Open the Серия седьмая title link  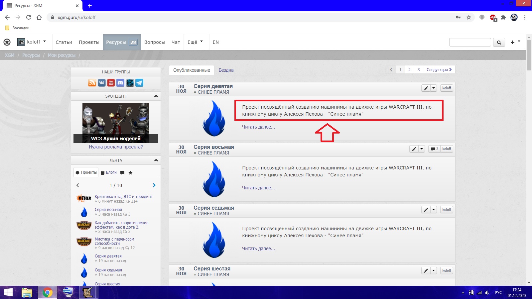pyautogui.click(x=214, y=208)
